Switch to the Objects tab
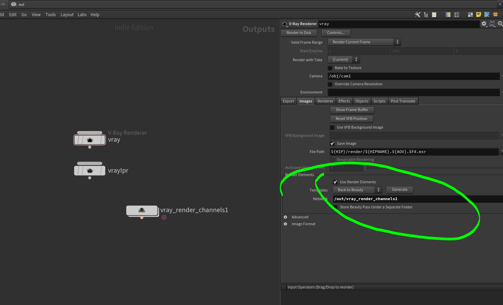The width and height of the screenshot is (503, 305). [362, 101]
